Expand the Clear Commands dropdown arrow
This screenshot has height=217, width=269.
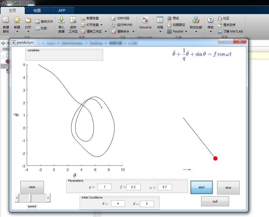(133, 31)
